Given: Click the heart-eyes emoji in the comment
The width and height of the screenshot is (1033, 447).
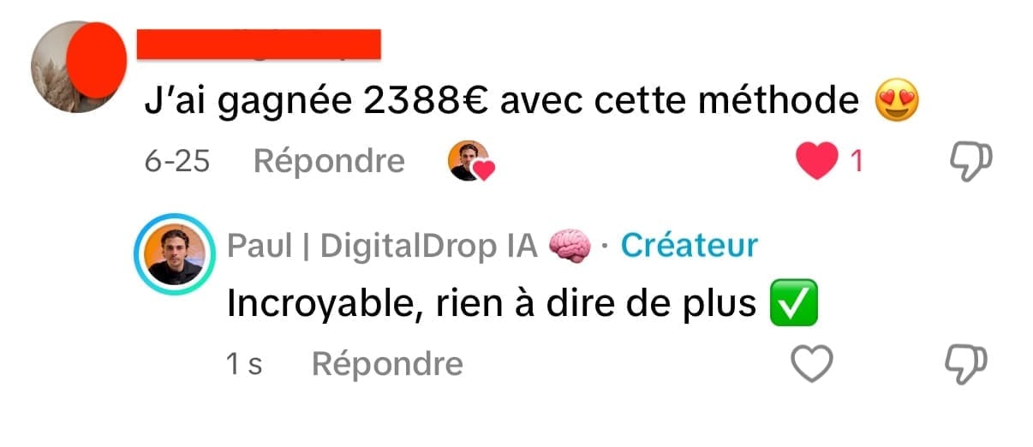Looking at the screenshot, I should click(x=897, y=103).
